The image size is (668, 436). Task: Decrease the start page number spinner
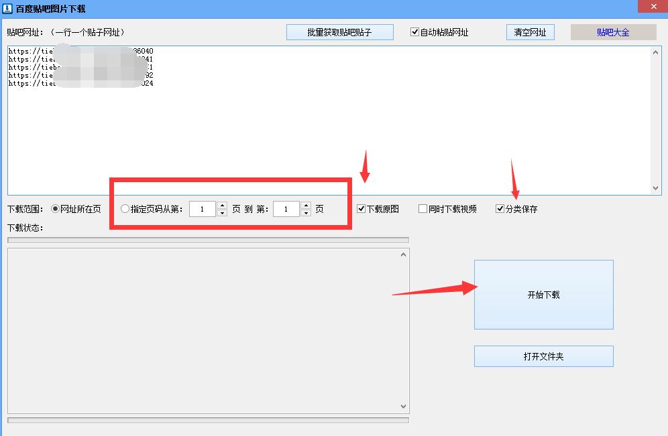click(x=222, y=213)
